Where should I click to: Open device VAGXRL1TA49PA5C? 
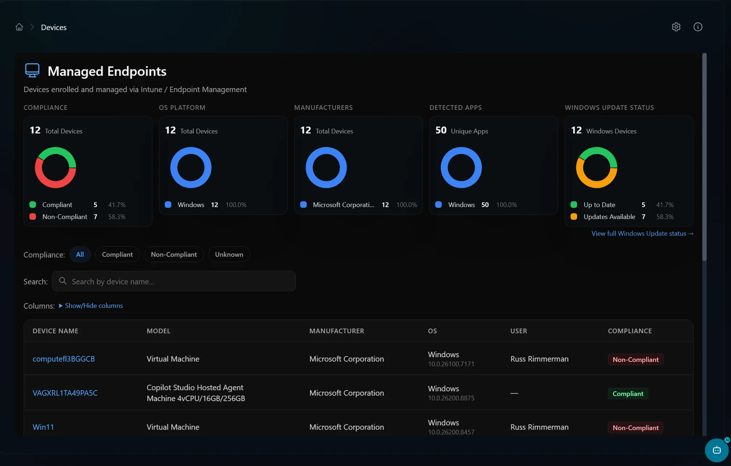(65, 393)
